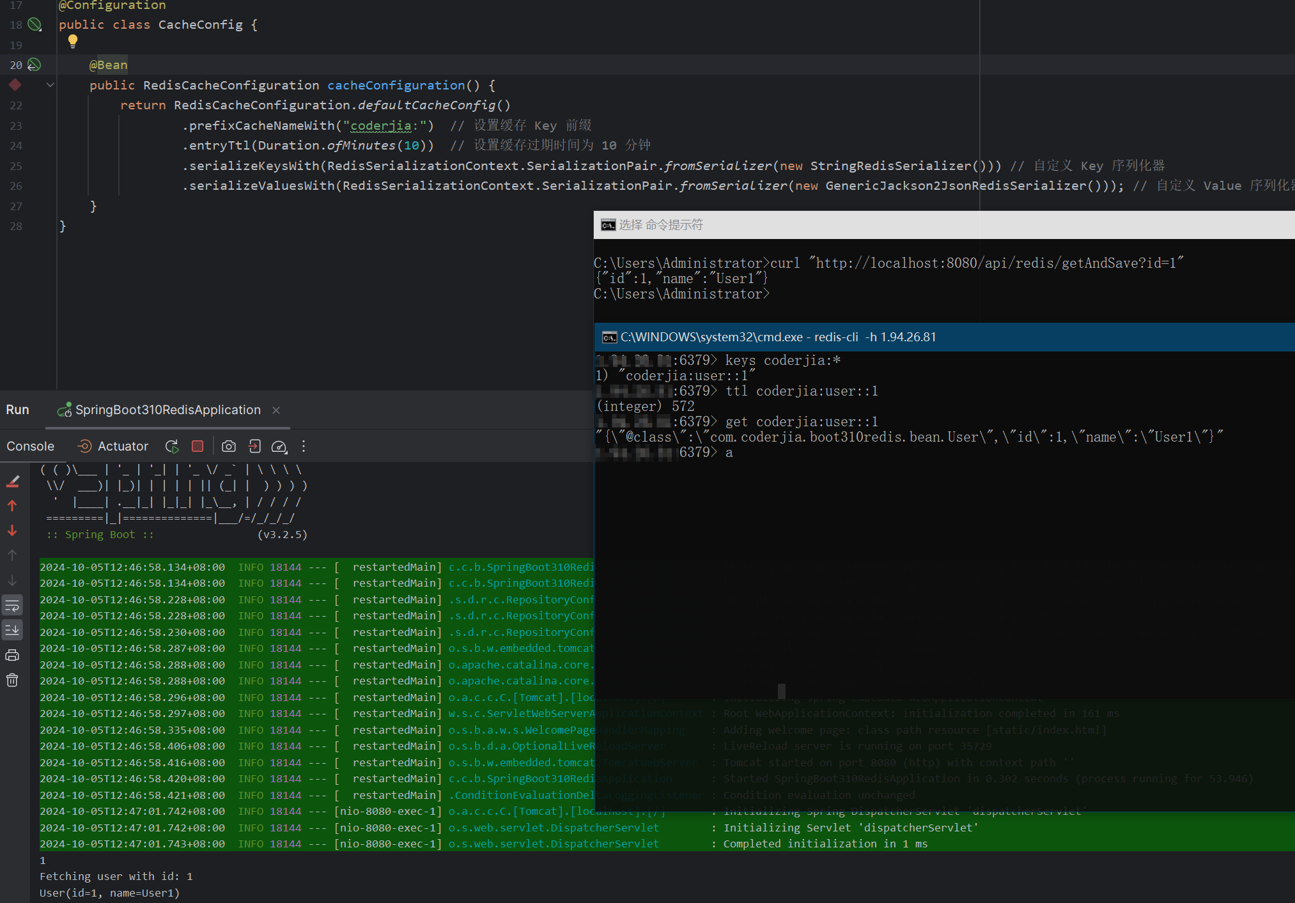
Task: Jump to previous stack trace with red up arrow
Action: tap(12, 506)
